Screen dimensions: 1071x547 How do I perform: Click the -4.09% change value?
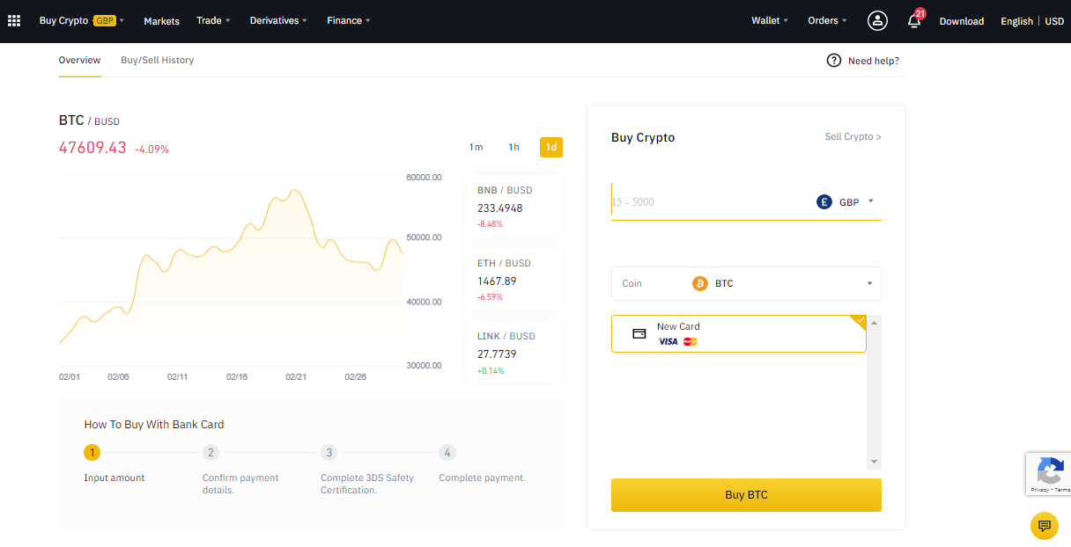coord(151,150)
